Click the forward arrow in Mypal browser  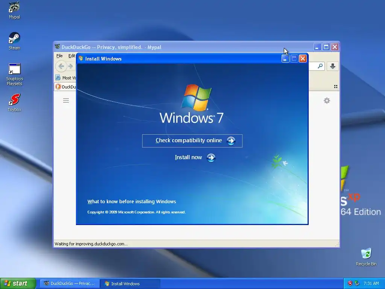pyautogui.click(x=70, y=66)
